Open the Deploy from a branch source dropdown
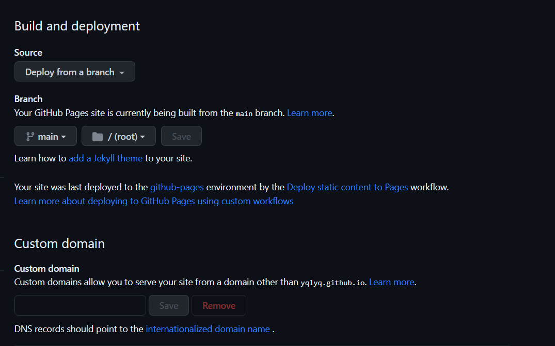The width and height of the screenshot is (555, 346). point(75,72)
